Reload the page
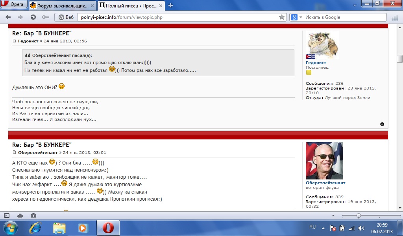This screenshot has height=236, width=403. 33,17
